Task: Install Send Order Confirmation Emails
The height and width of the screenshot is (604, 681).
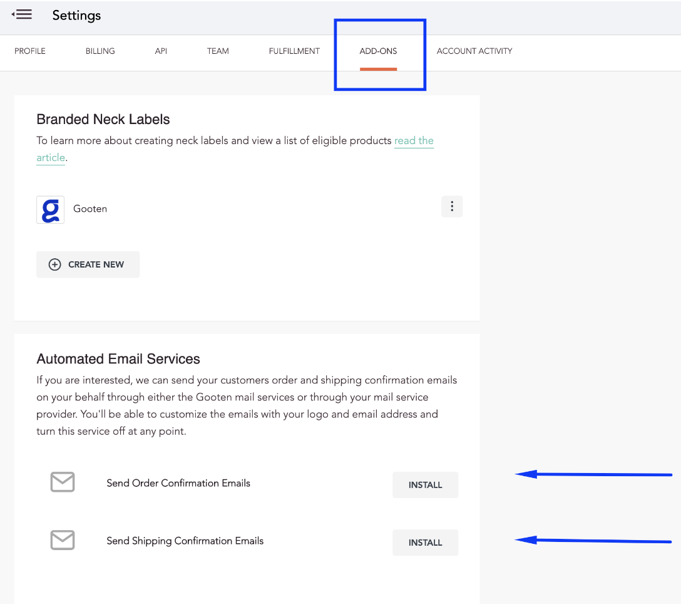Action: point(425,485)
